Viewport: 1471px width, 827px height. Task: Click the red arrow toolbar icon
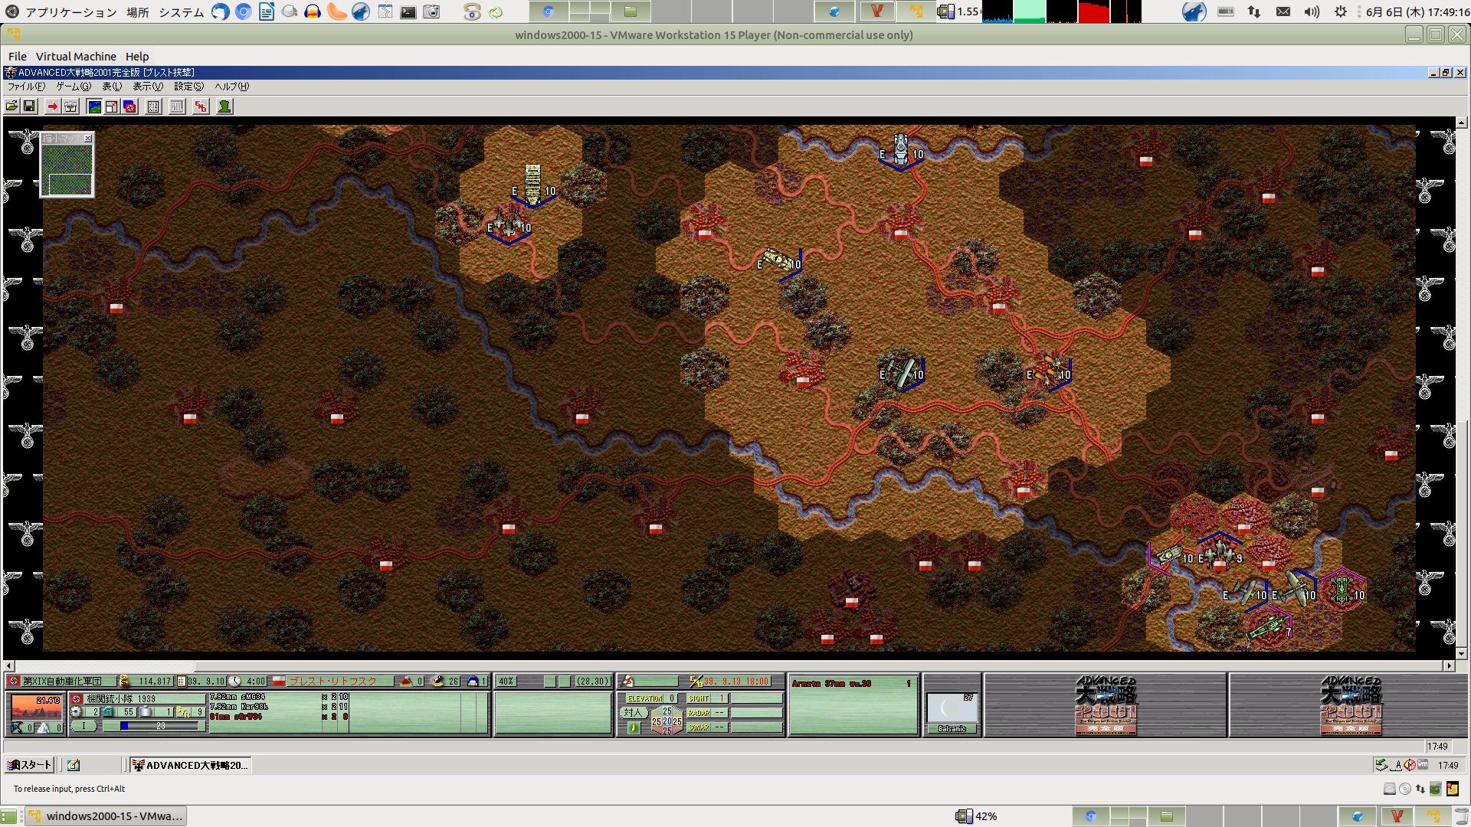click(x=52, y=106)
